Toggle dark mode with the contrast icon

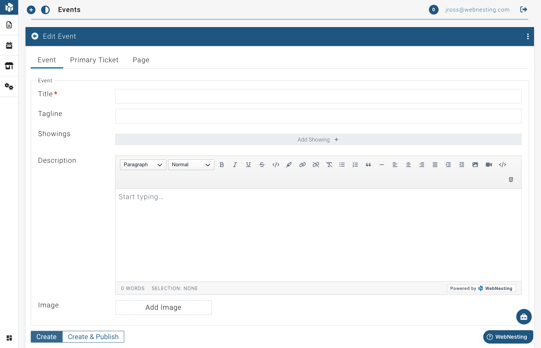(x=45, y=10)
